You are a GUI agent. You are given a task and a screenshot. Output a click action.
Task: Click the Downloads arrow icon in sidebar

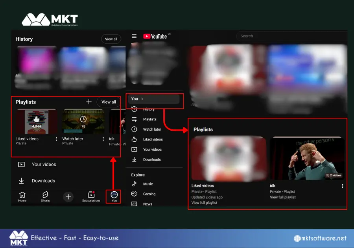point(134,159)
